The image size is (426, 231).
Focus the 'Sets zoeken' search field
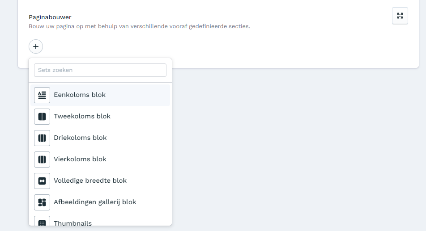(100, 70)
